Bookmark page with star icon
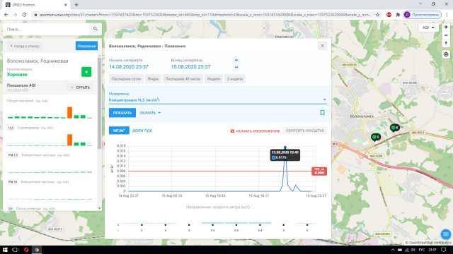This screenshot has height=254, width=453. coord(377,15)
